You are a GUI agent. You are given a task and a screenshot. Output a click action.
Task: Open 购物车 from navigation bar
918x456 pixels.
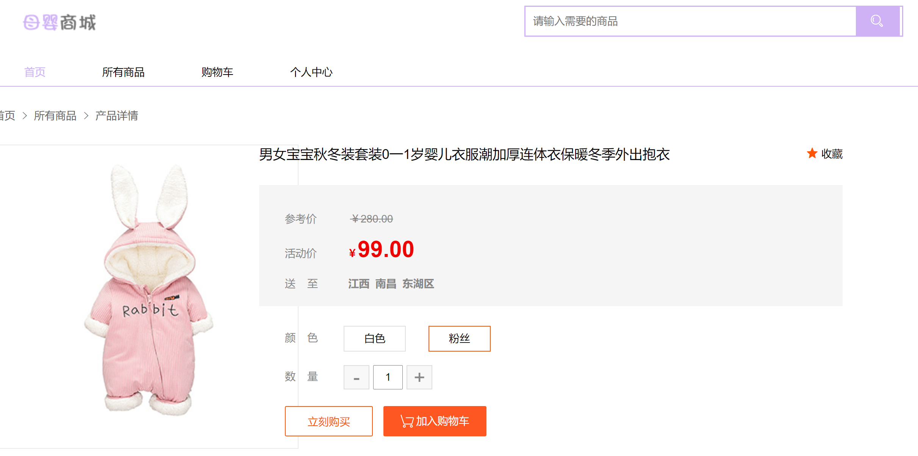click(x=217, y=72)
